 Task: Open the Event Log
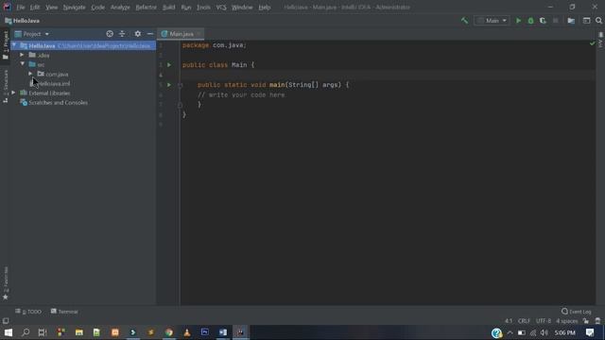(x=577, y=312)
